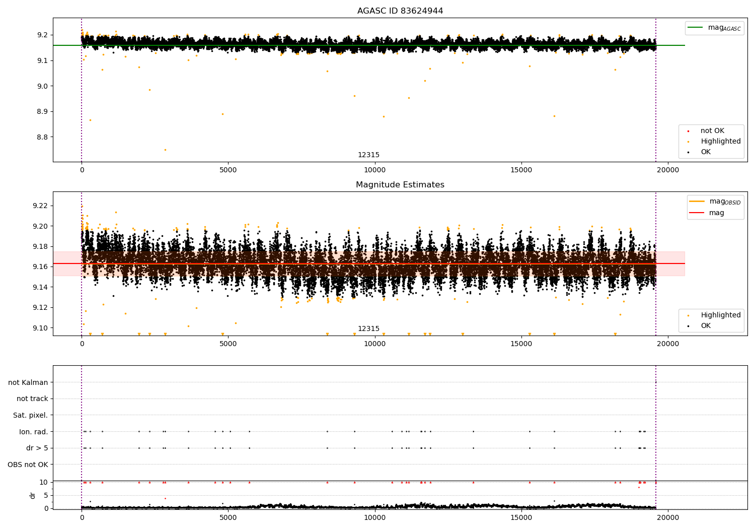Screen dimensions: 755x529
Task: Click '5000' x-tick under Magnitude Estimates plot
Action: point(228,344)
